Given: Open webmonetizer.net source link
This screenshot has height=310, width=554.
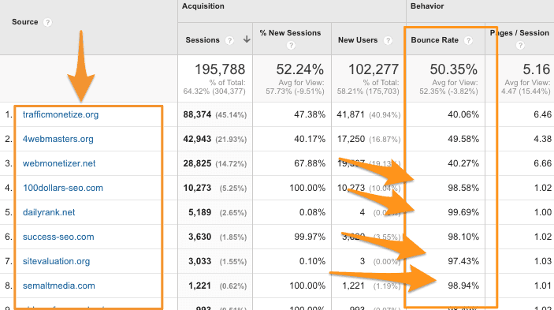Looking at the screenshot, I should tap(59, 163).
